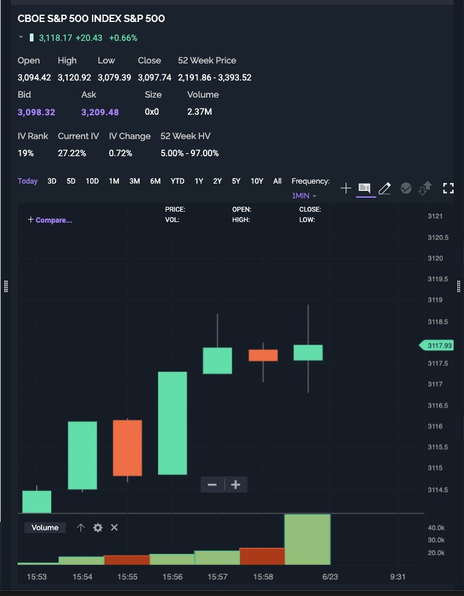The width and height of the screenshot is (464, 596).
Task: Show 1Y range on chart
Action: click(x=199, y=181)
